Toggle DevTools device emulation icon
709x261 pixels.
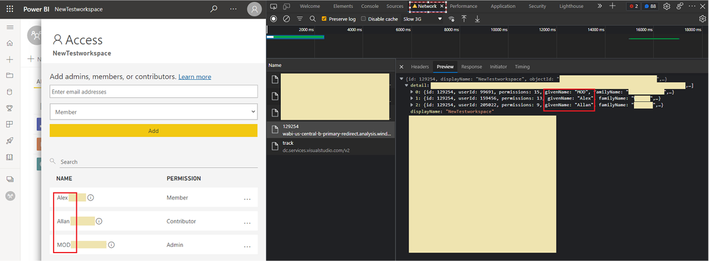click(x=286, y=6)
